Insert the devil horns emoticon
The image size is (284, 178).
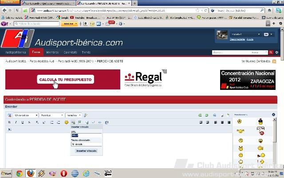click(241, 148)
